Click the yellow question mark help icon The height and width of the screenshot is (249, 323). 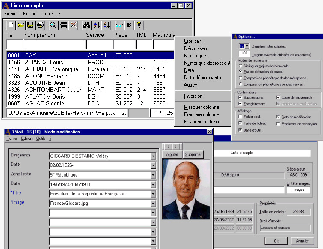[139, 25]
